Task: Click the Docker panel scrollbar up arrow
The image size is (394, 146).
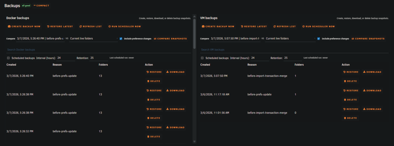Action: [x=194, y=16]
